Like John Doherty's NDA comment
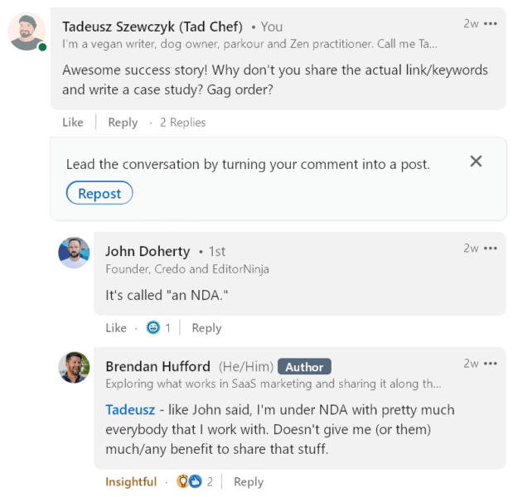The image size is (518, 497). coord(116,327)
